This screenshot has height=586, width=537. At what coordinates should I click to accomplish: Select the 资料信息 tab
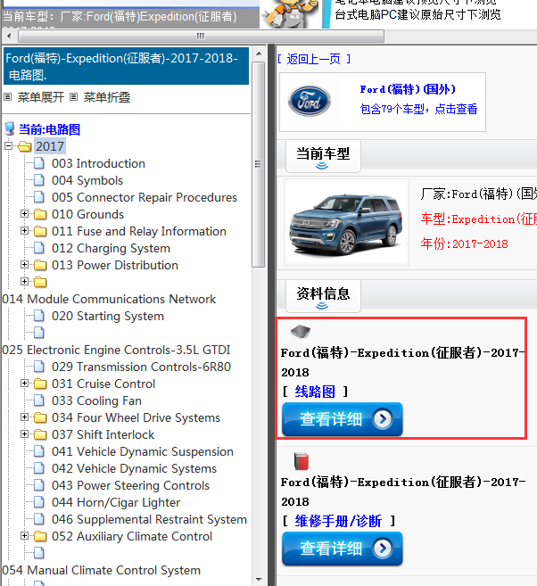pos(323,295)
